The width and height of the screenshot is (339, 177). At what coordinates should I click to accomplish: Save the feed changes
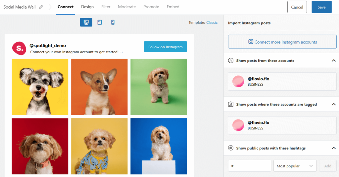(x=321, y=7)
